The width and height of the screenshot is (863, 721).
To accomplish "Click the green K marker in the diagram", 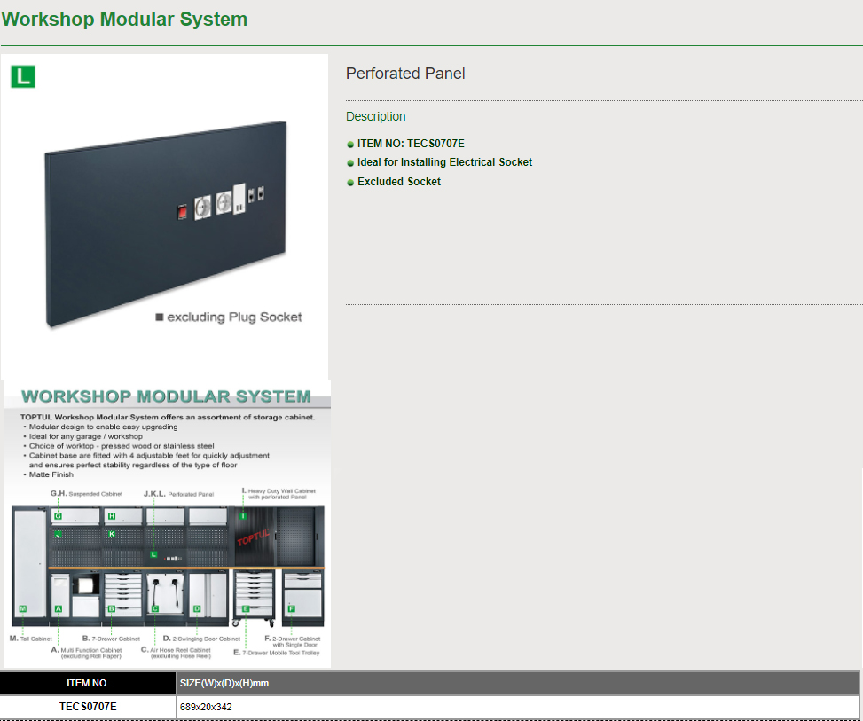I will point(112,535).
